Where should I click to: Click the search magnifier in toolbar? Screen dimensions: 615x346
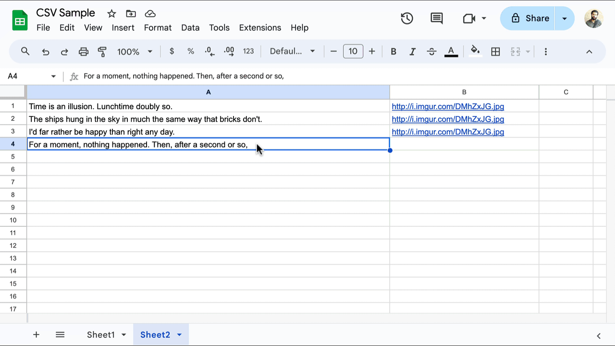click(25, 51)
